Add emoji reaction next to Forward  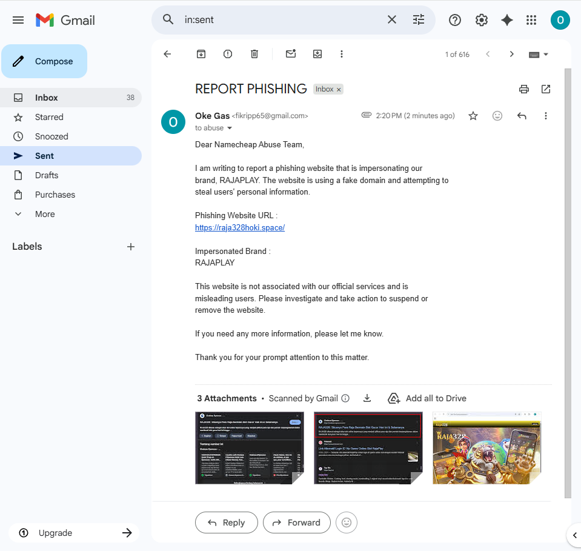pyautogui.click(x=347, y=523)
